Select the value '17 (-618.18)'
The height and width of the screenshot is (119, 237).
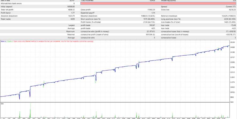click(231, 31)
